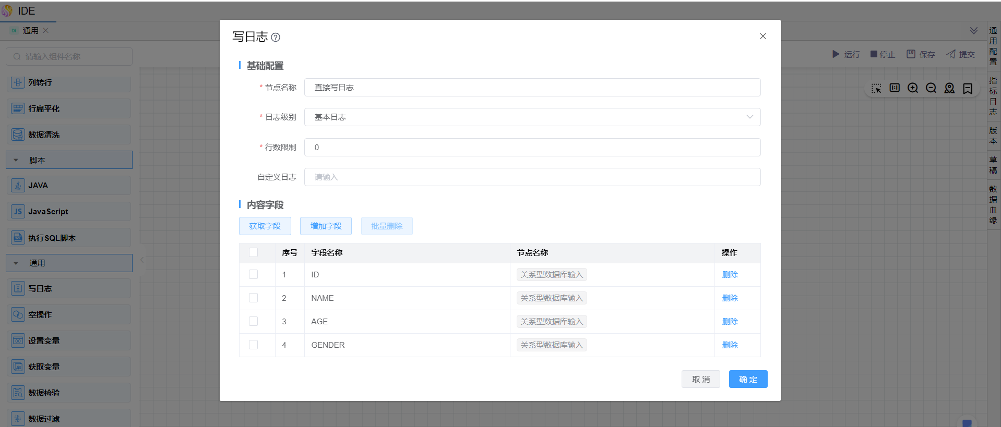Open the 日志级别 dropdown
This screenshot has height=427, width=1001.
pos(532,117)
